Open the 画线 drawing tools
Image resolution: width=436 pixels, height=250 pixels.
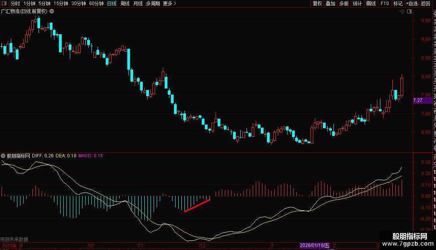tap(371, 3)
